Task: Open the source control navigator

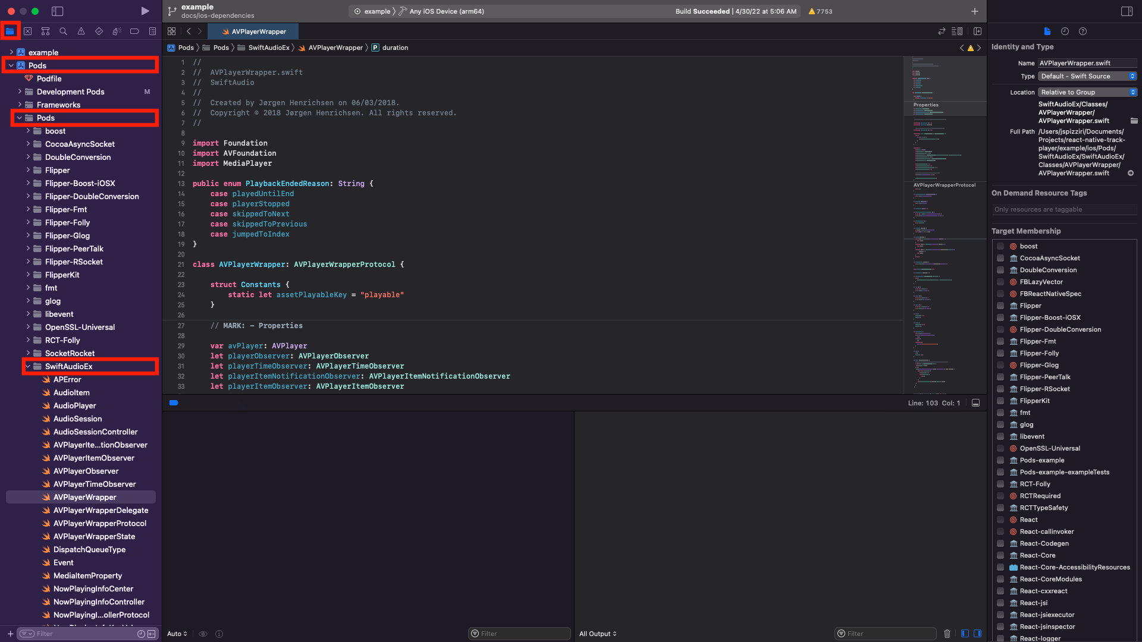Action: point(28,31)
